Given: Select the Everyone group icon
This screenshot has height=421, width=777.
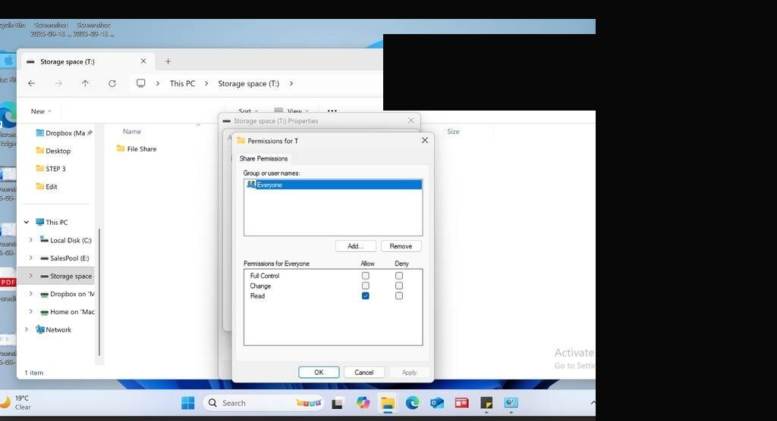Looking at the screenshot, I should 251,185.
